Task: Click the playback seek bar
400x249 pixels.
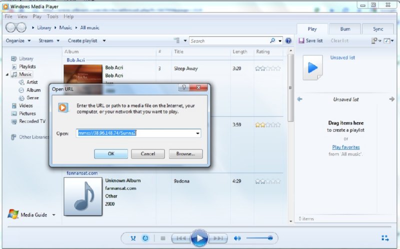Action: point(199,226)
